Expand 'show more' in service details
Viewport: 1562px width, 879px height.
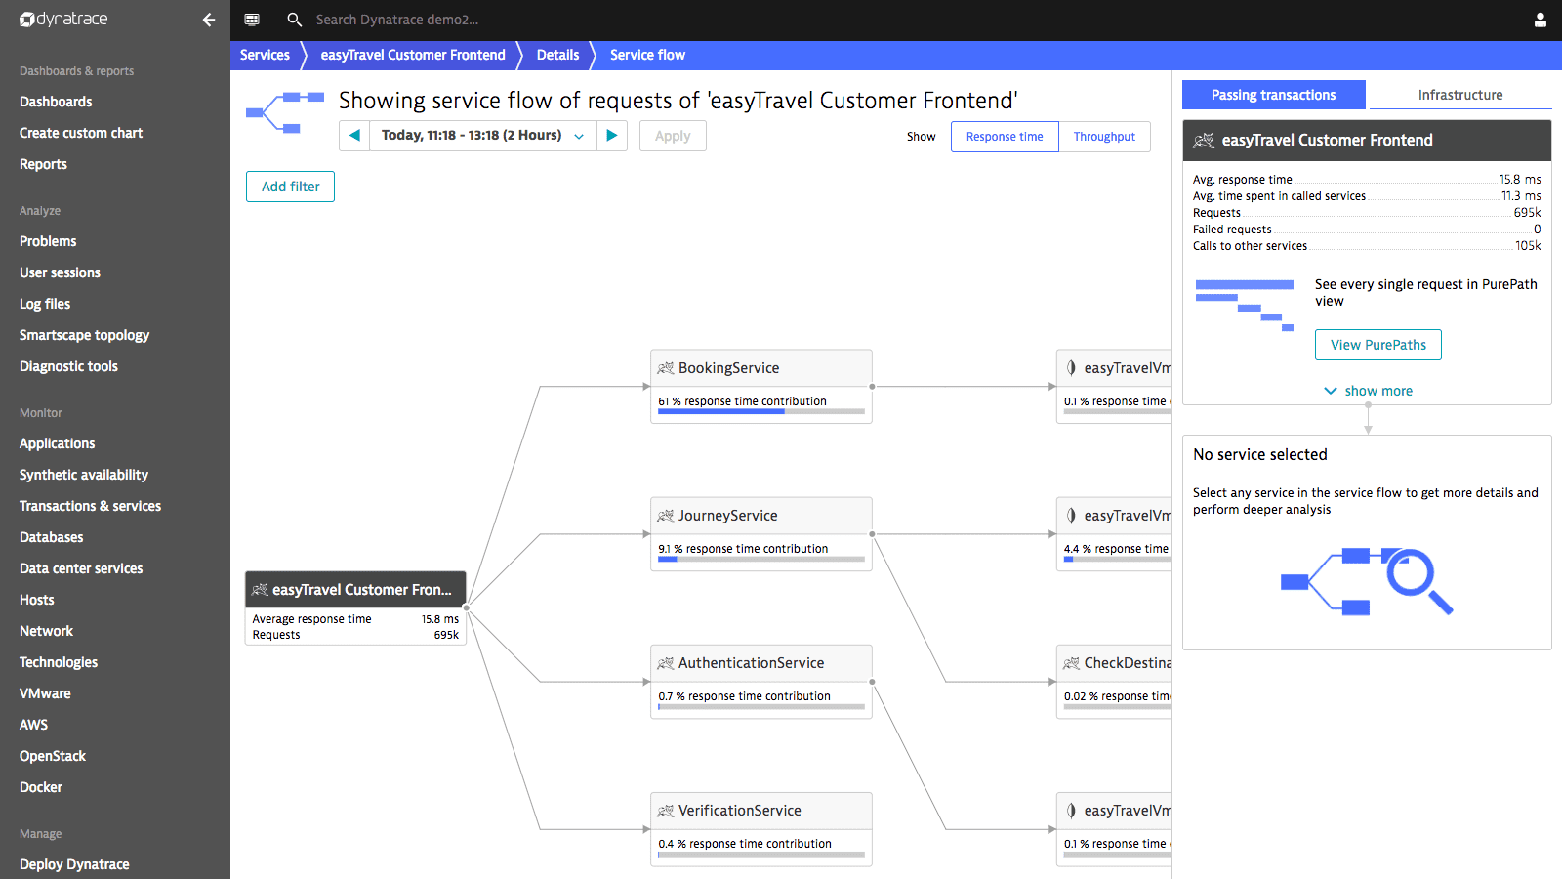1368,391
